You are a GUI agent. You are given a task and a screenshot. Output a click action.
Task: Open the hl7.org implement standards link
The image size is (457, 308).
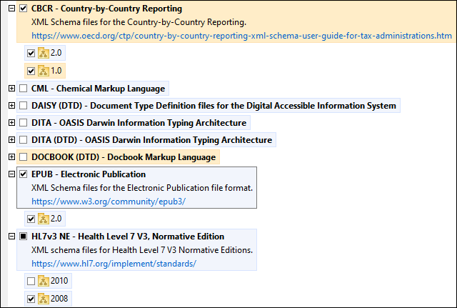114,263
